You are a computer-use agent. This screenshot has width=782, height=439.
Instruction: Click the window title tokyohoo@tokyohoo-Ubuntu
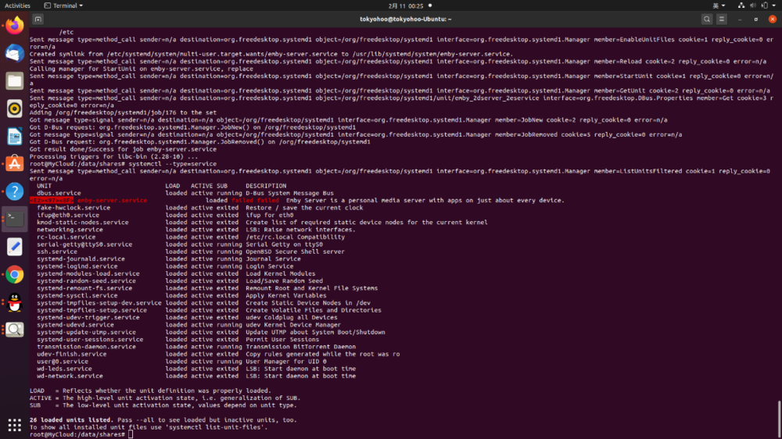pos(405,19)
